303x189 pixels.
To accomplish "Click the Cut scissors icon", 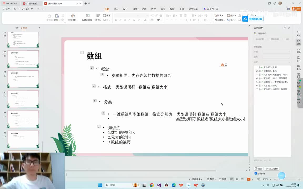I will coord(63,15).
